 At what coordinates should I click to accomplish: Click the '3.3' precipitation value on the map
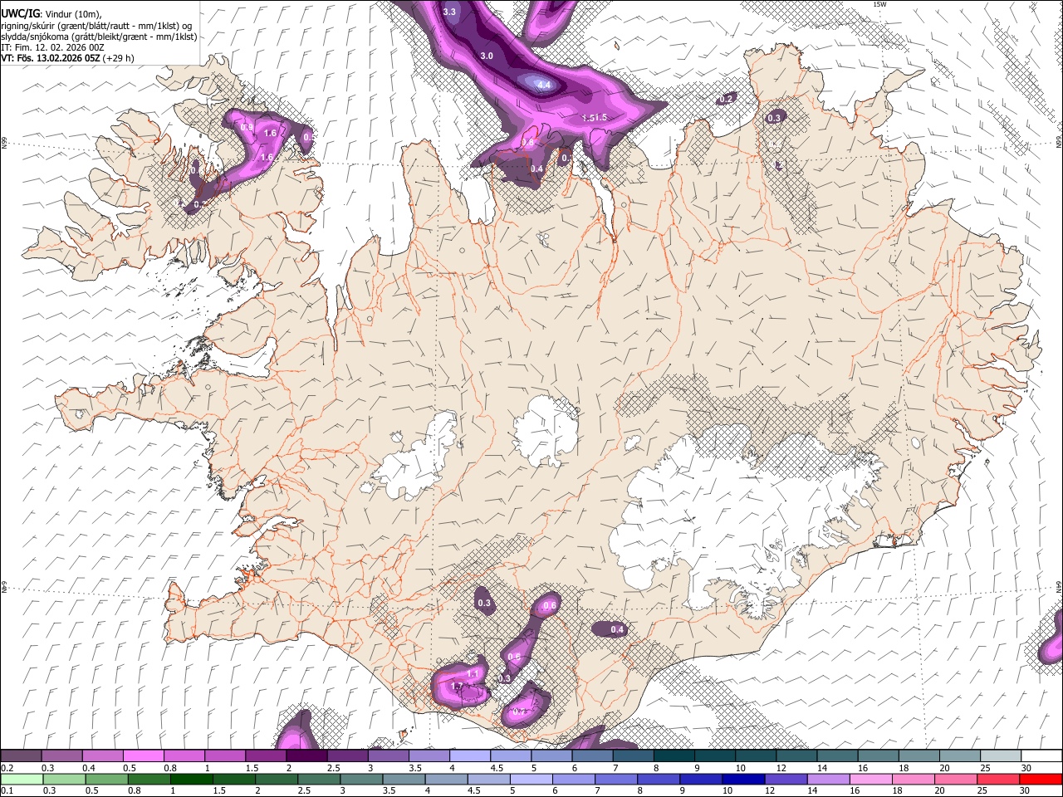450,12
